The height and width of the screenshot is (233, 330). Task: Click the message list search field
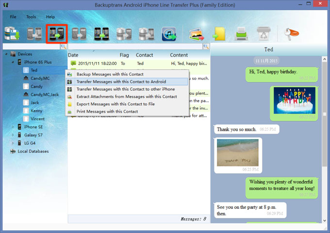click(x=135, y=47)
